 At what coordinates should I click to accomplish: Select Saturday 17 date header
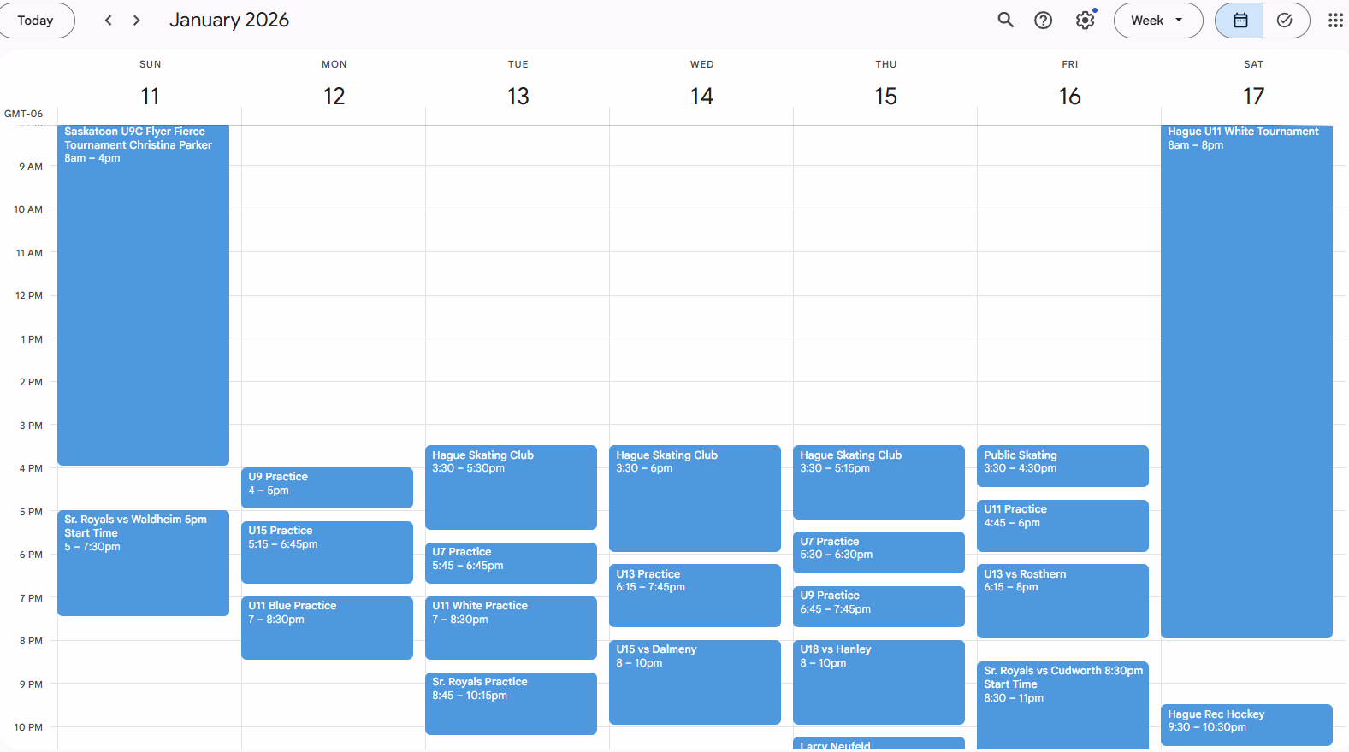1253,96
